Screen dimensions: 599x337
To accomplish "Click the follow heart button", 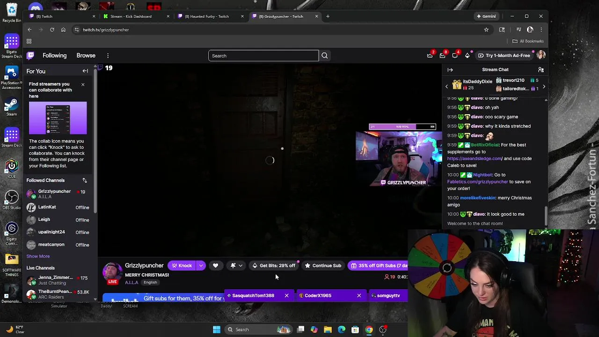I will pos(215,265).
